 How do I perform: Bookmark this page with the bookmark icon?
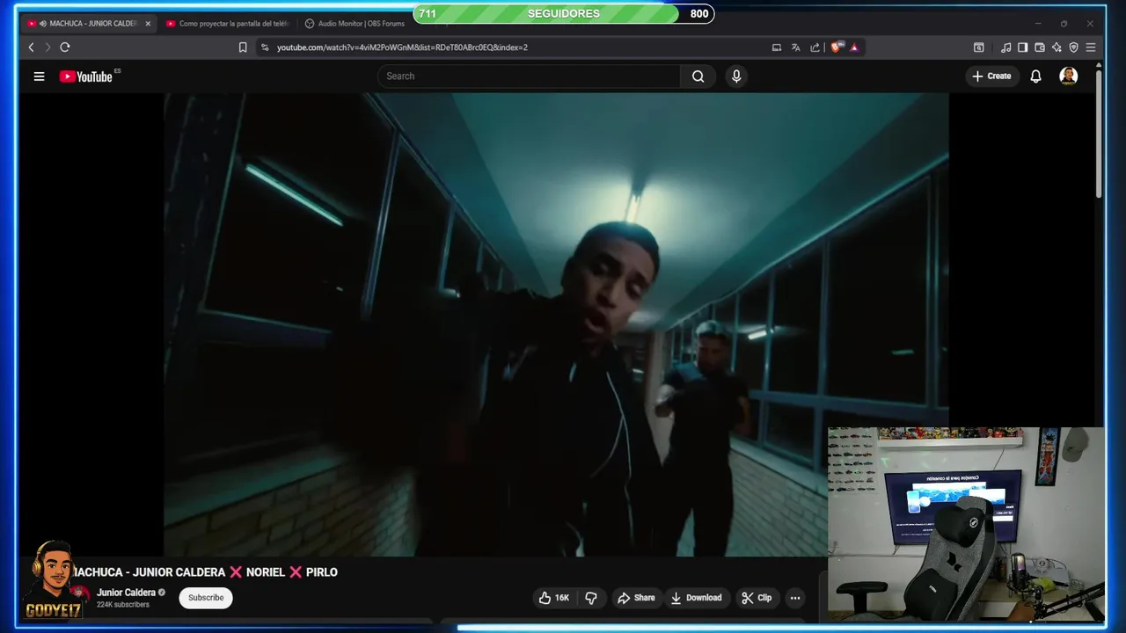(x=243, y=47)
